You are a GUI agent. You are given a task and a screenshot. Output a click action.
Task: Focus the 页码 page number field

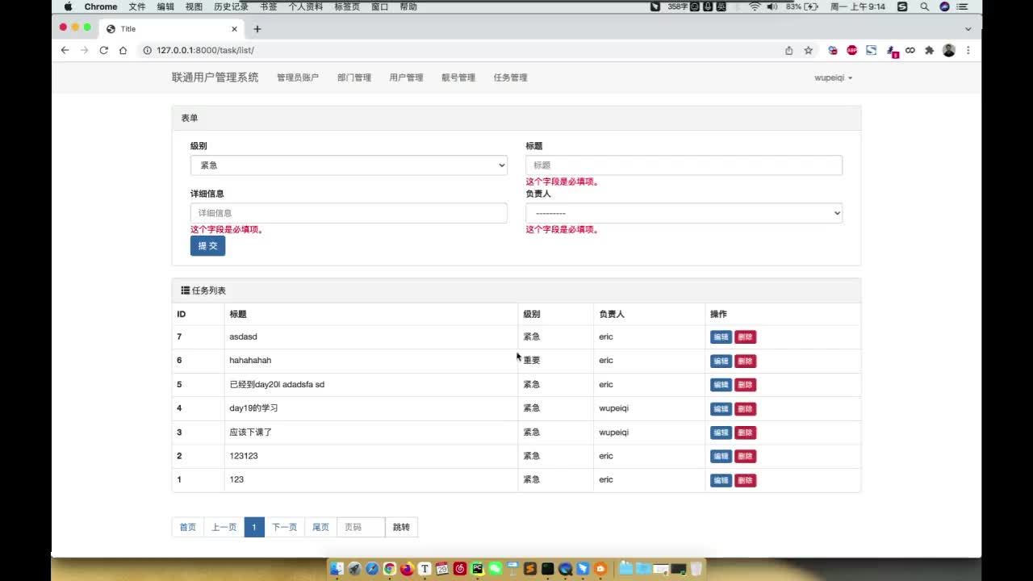[361, 528]
